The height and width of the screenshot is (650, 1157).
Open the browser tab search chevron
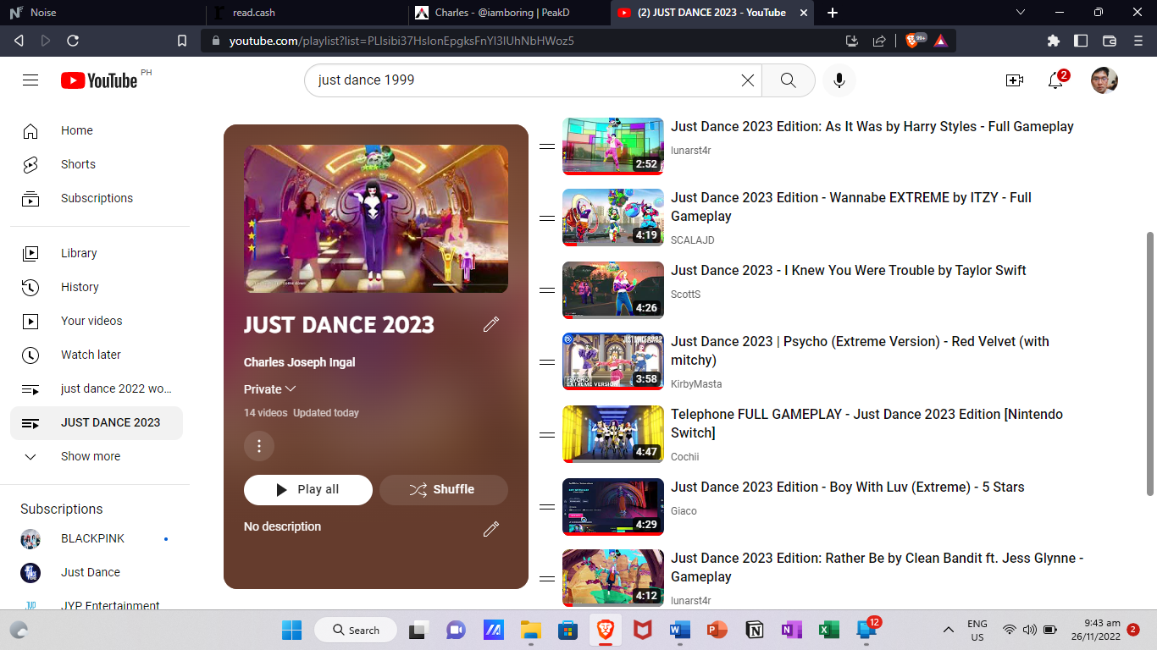[1020, 13]
